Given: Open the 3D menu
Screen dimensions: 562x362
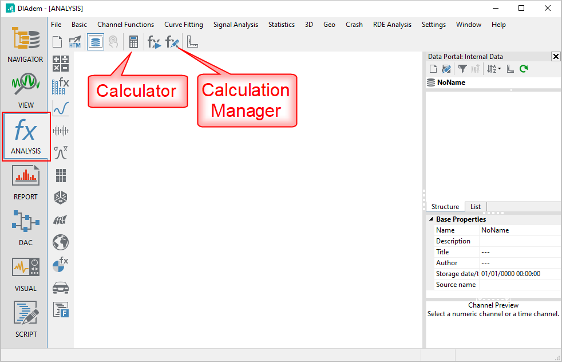Looking at the screenshot, I should click(309, 25).
